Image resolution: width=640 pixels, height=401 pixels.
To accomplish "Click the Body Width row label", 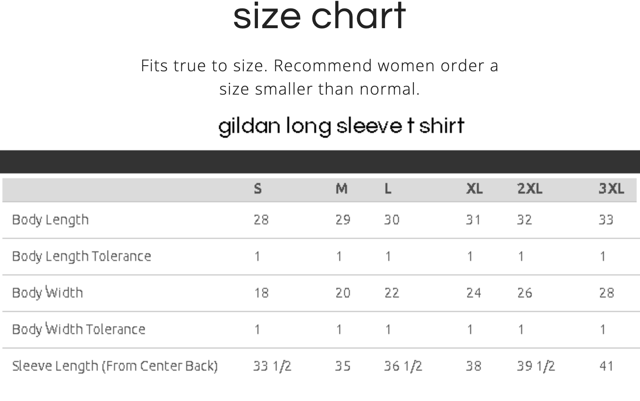I will click(x=48, y=293).
